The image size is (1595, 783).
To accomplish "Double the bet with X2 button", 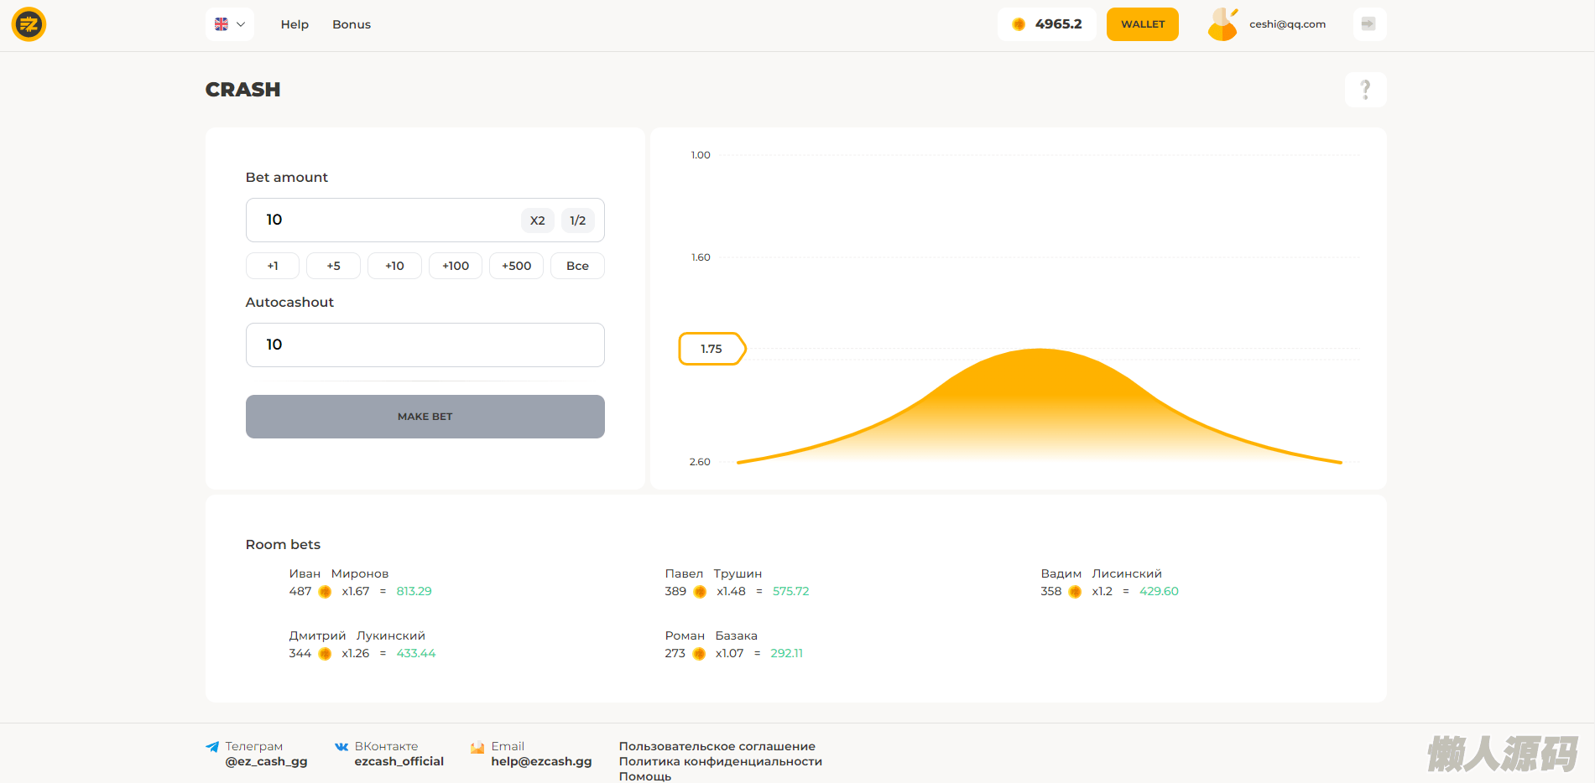I will [x=538, y=220].
